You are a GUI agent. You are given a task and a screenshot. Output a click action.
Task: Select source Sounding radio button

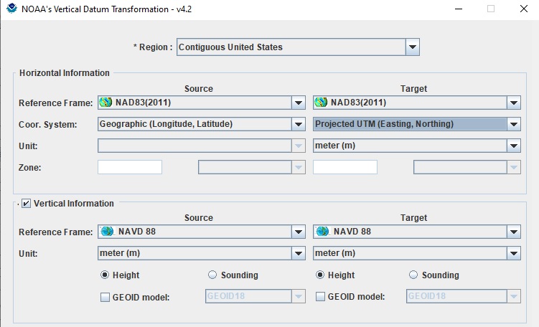click(x=212, y=275)
